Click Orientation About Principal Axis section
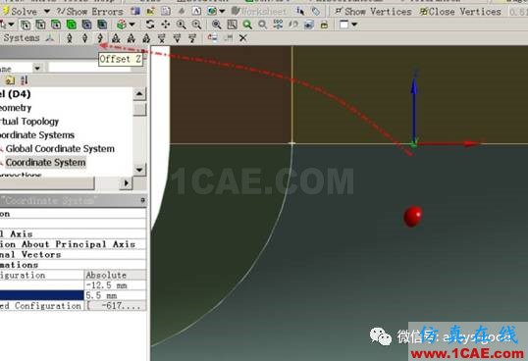 click(73, 244)
